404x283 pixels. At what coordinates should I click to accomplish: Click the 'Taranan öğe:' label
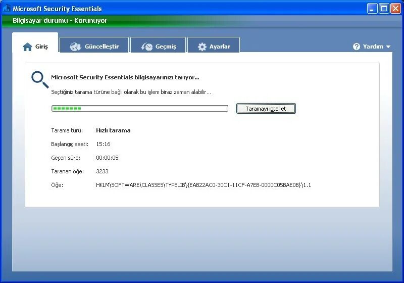(67, 171)
